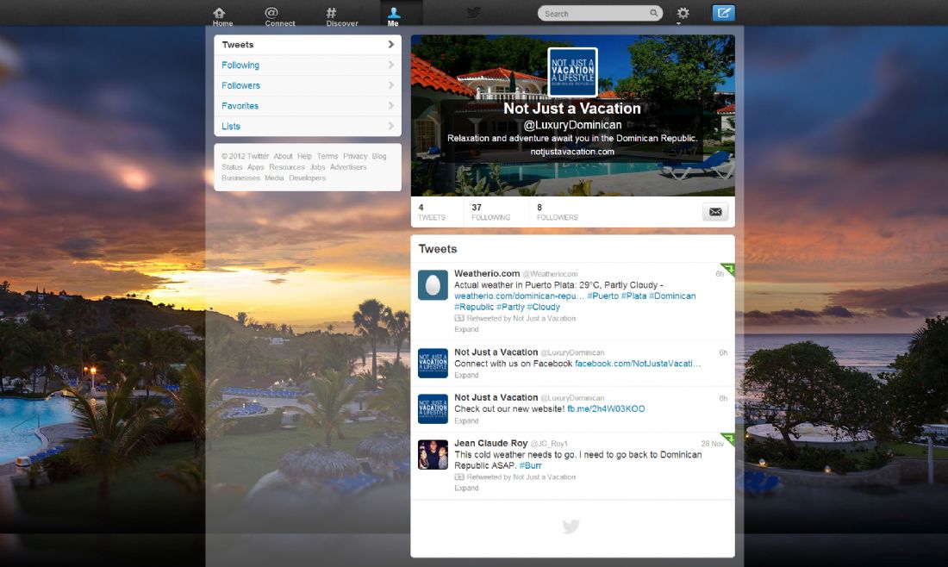This screenshot has width=948, height=567.
Task: Open the Jobs footer link
Action: point(317,167)
